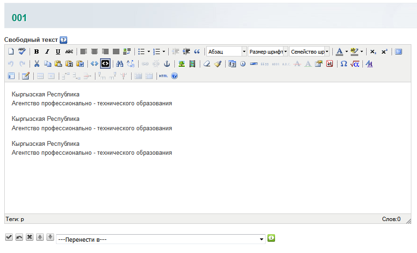Click the New document icon

pos(11,51)
